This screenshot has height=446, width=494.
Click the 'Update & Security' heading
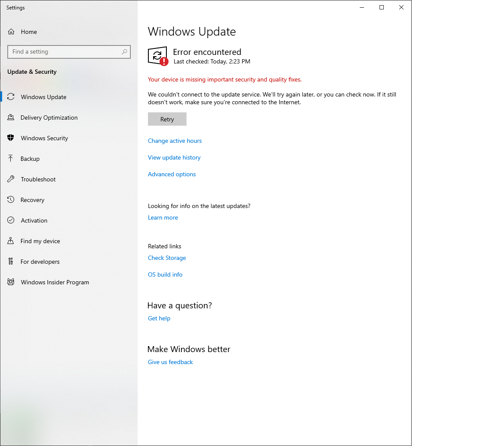[x=32, y=72]
